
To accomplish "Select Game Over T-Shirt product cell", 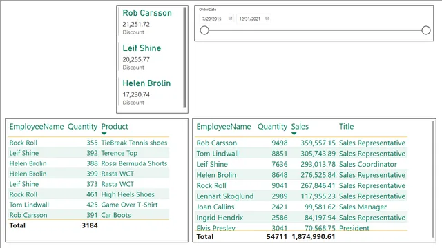I will point(129,205).
